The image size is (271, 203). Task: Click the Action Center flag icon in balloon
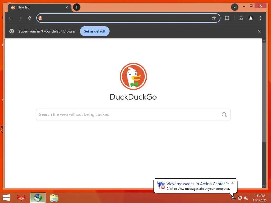tap(161, 185)
